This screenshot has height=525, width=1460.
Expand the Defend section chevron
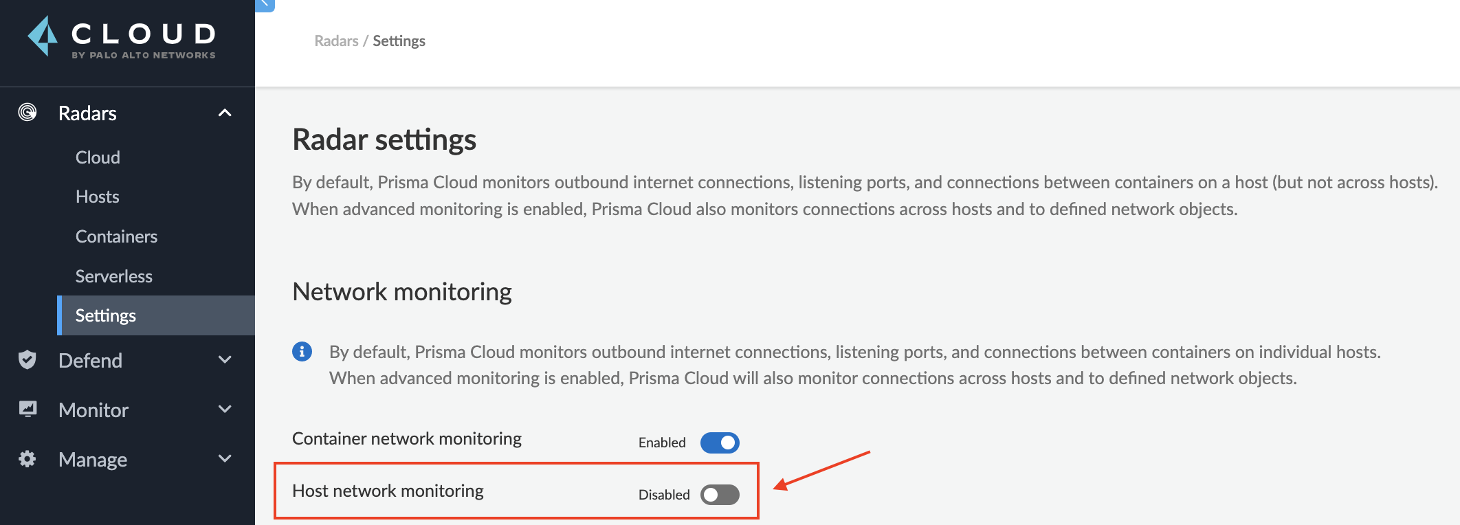point(225,359)
